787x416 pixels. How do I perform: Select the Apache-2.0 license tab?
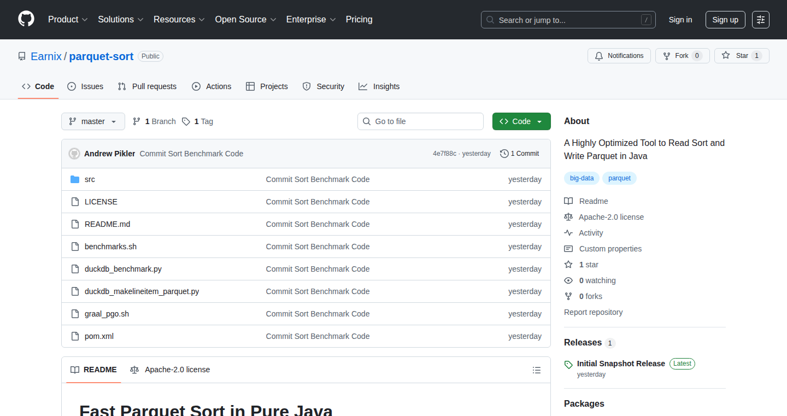tap(170, 370)
